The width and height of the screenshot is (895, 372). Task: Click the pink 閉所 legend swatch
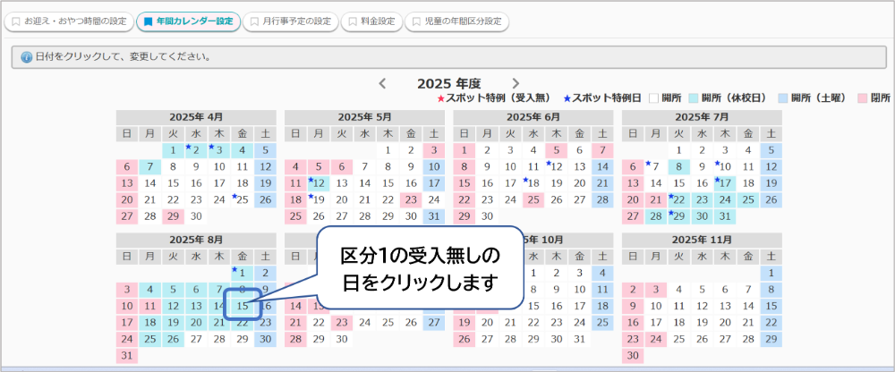click(x=863, y=97)
